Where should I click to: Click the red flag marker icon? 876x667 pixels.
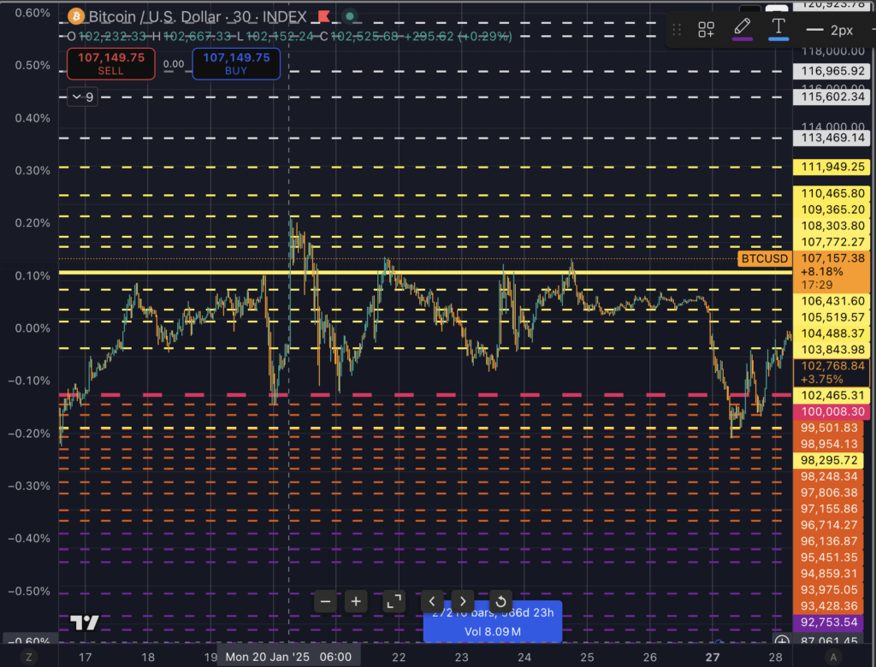[323, 16]
